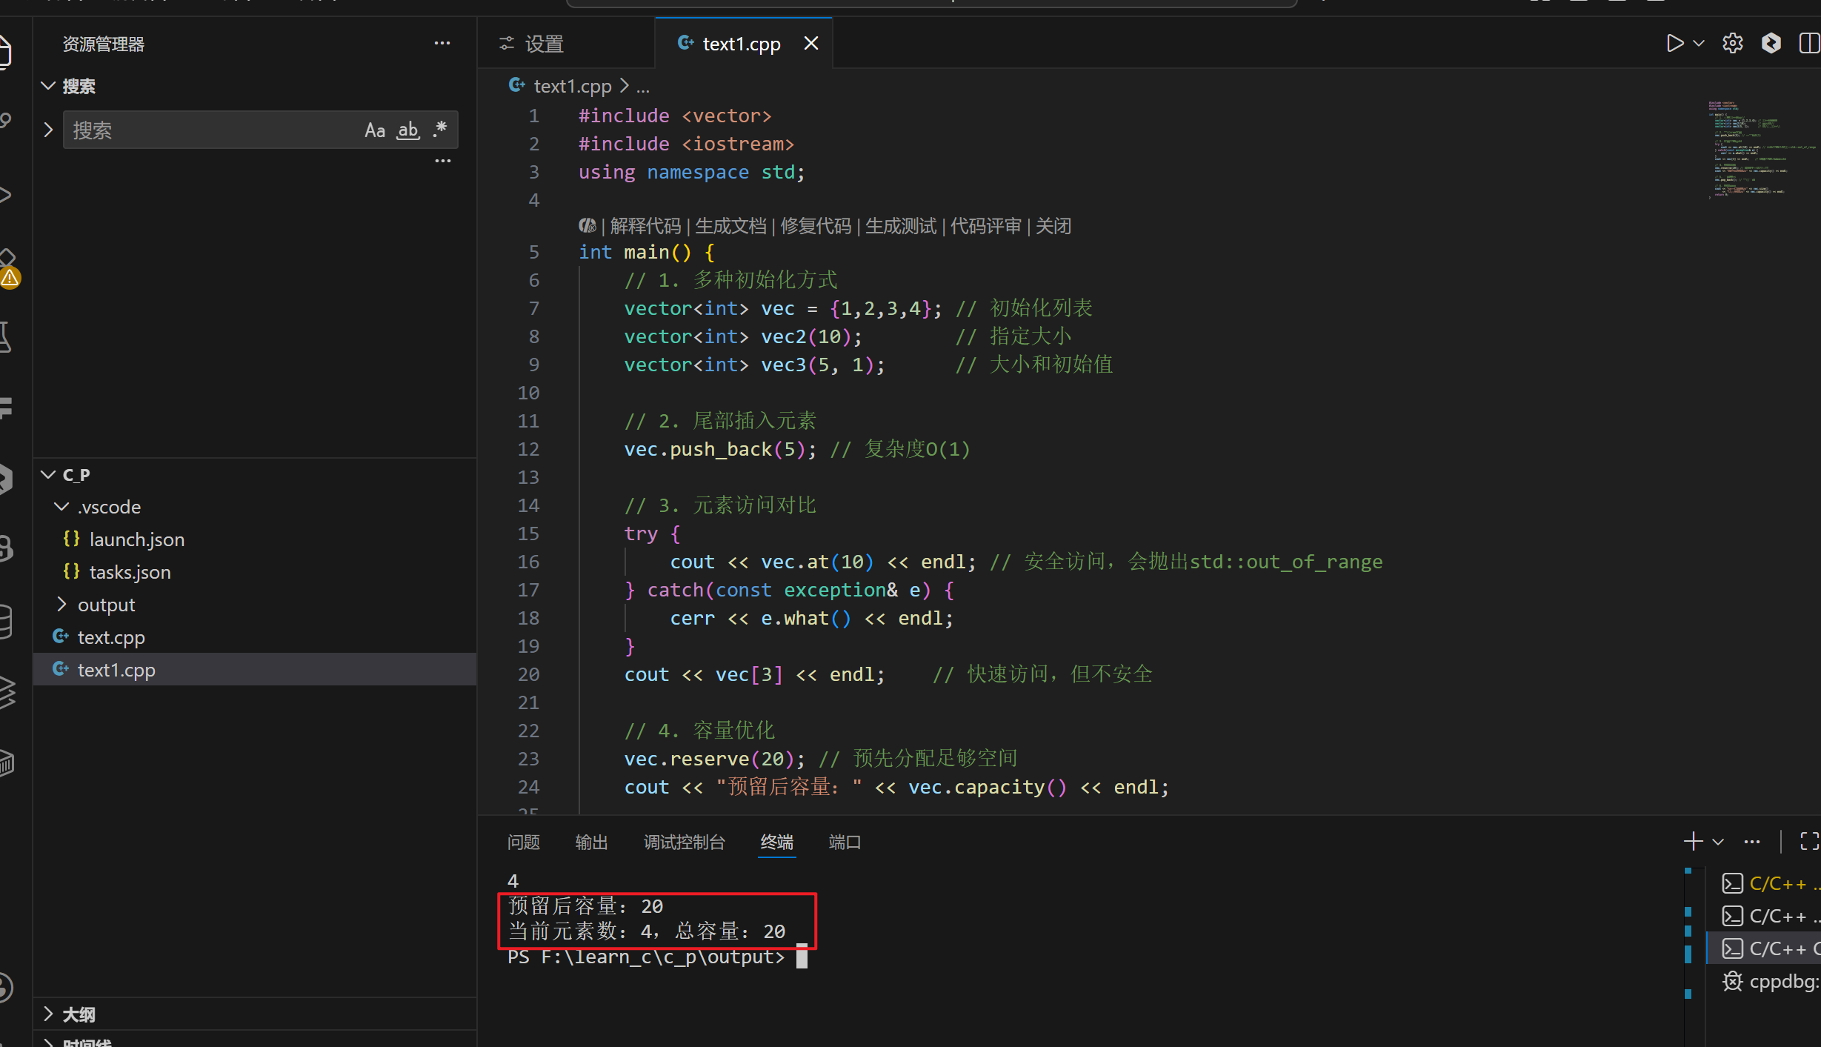
Task: Open the editor gear settings icon
Action: click(x=1732, y=44)
